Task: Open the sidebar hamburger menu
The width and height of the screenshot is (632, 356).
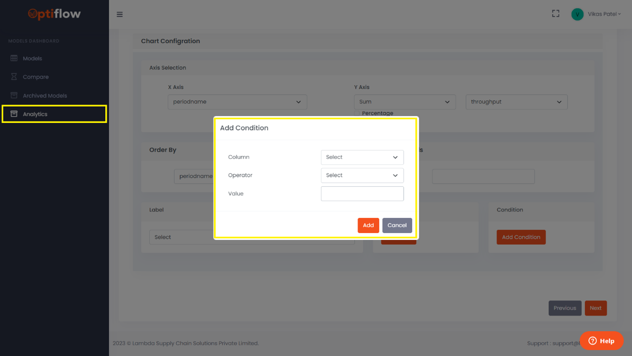Action: point(120,14)
